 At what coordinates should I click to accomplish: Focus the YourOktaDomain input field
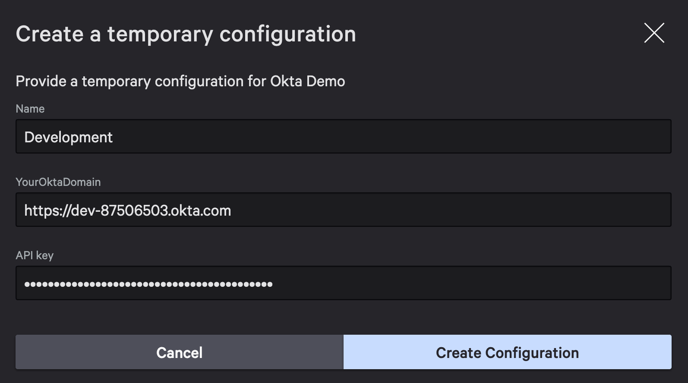coord(343,210)
